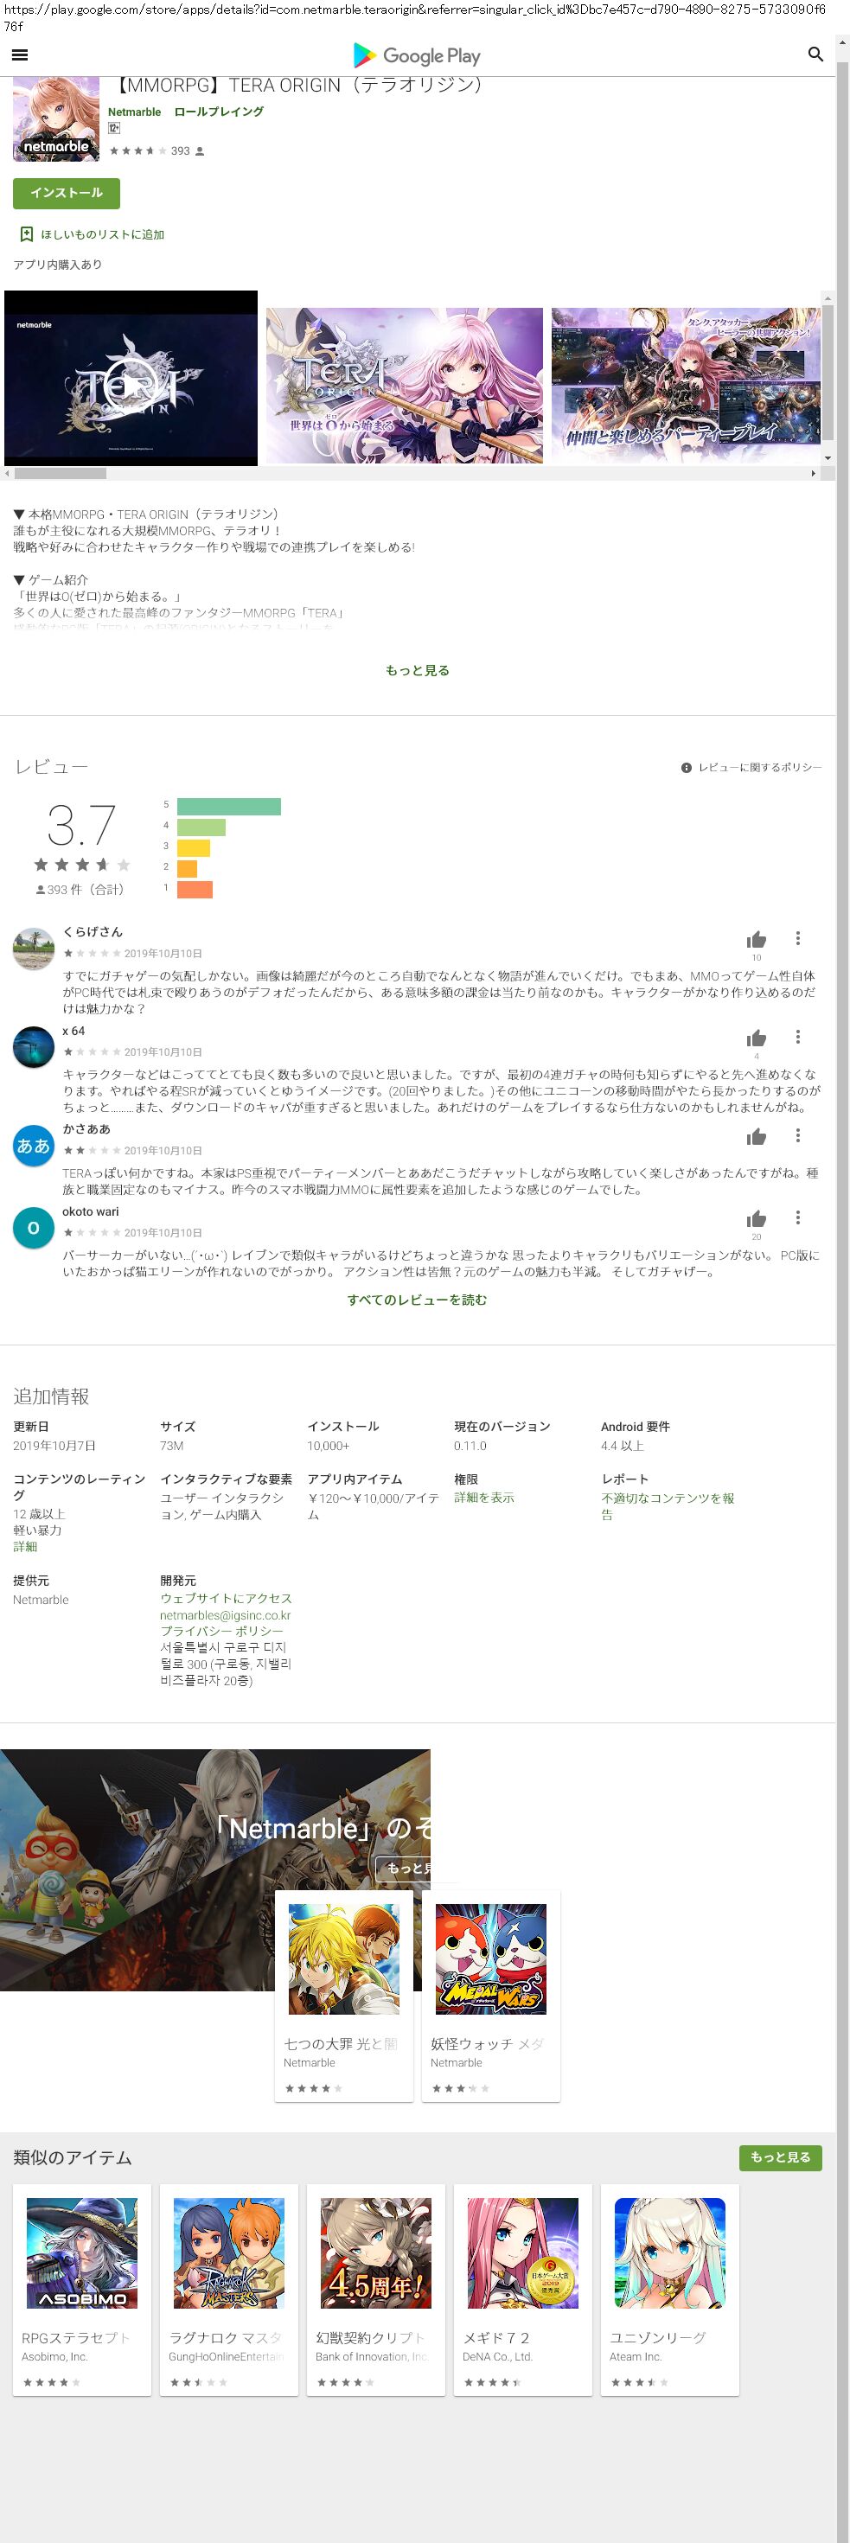Click かさああ reviewer avatar
Image resolution: width=850 pixels, height=2543 pixels.
pos(34,1147)
